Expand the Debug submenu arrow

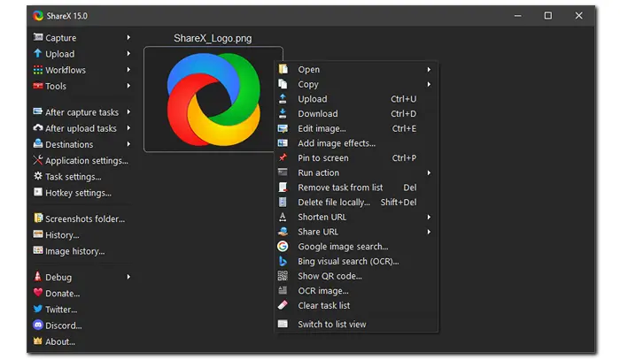(x=128, y=277)
